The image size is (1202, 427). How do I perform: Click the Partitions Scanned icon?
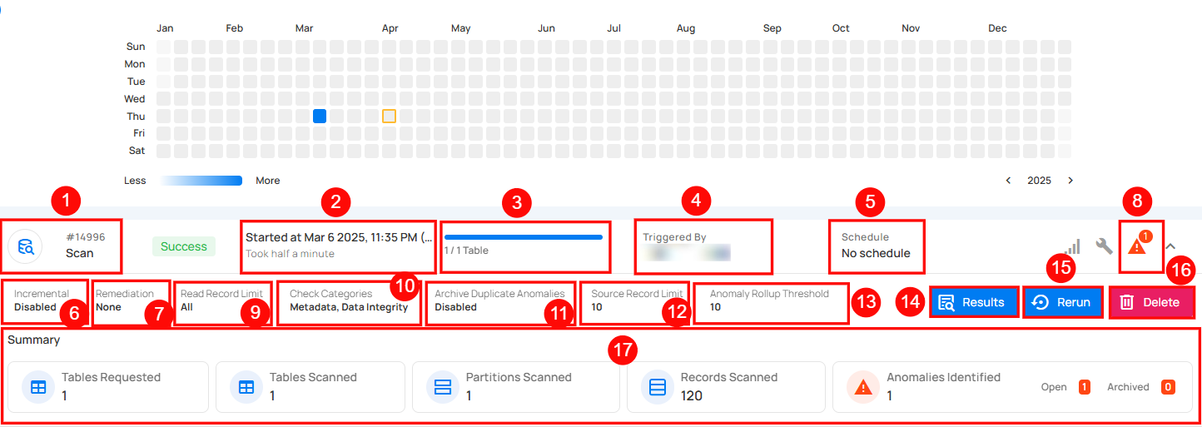pyautogui.click(x=443, y=387)
